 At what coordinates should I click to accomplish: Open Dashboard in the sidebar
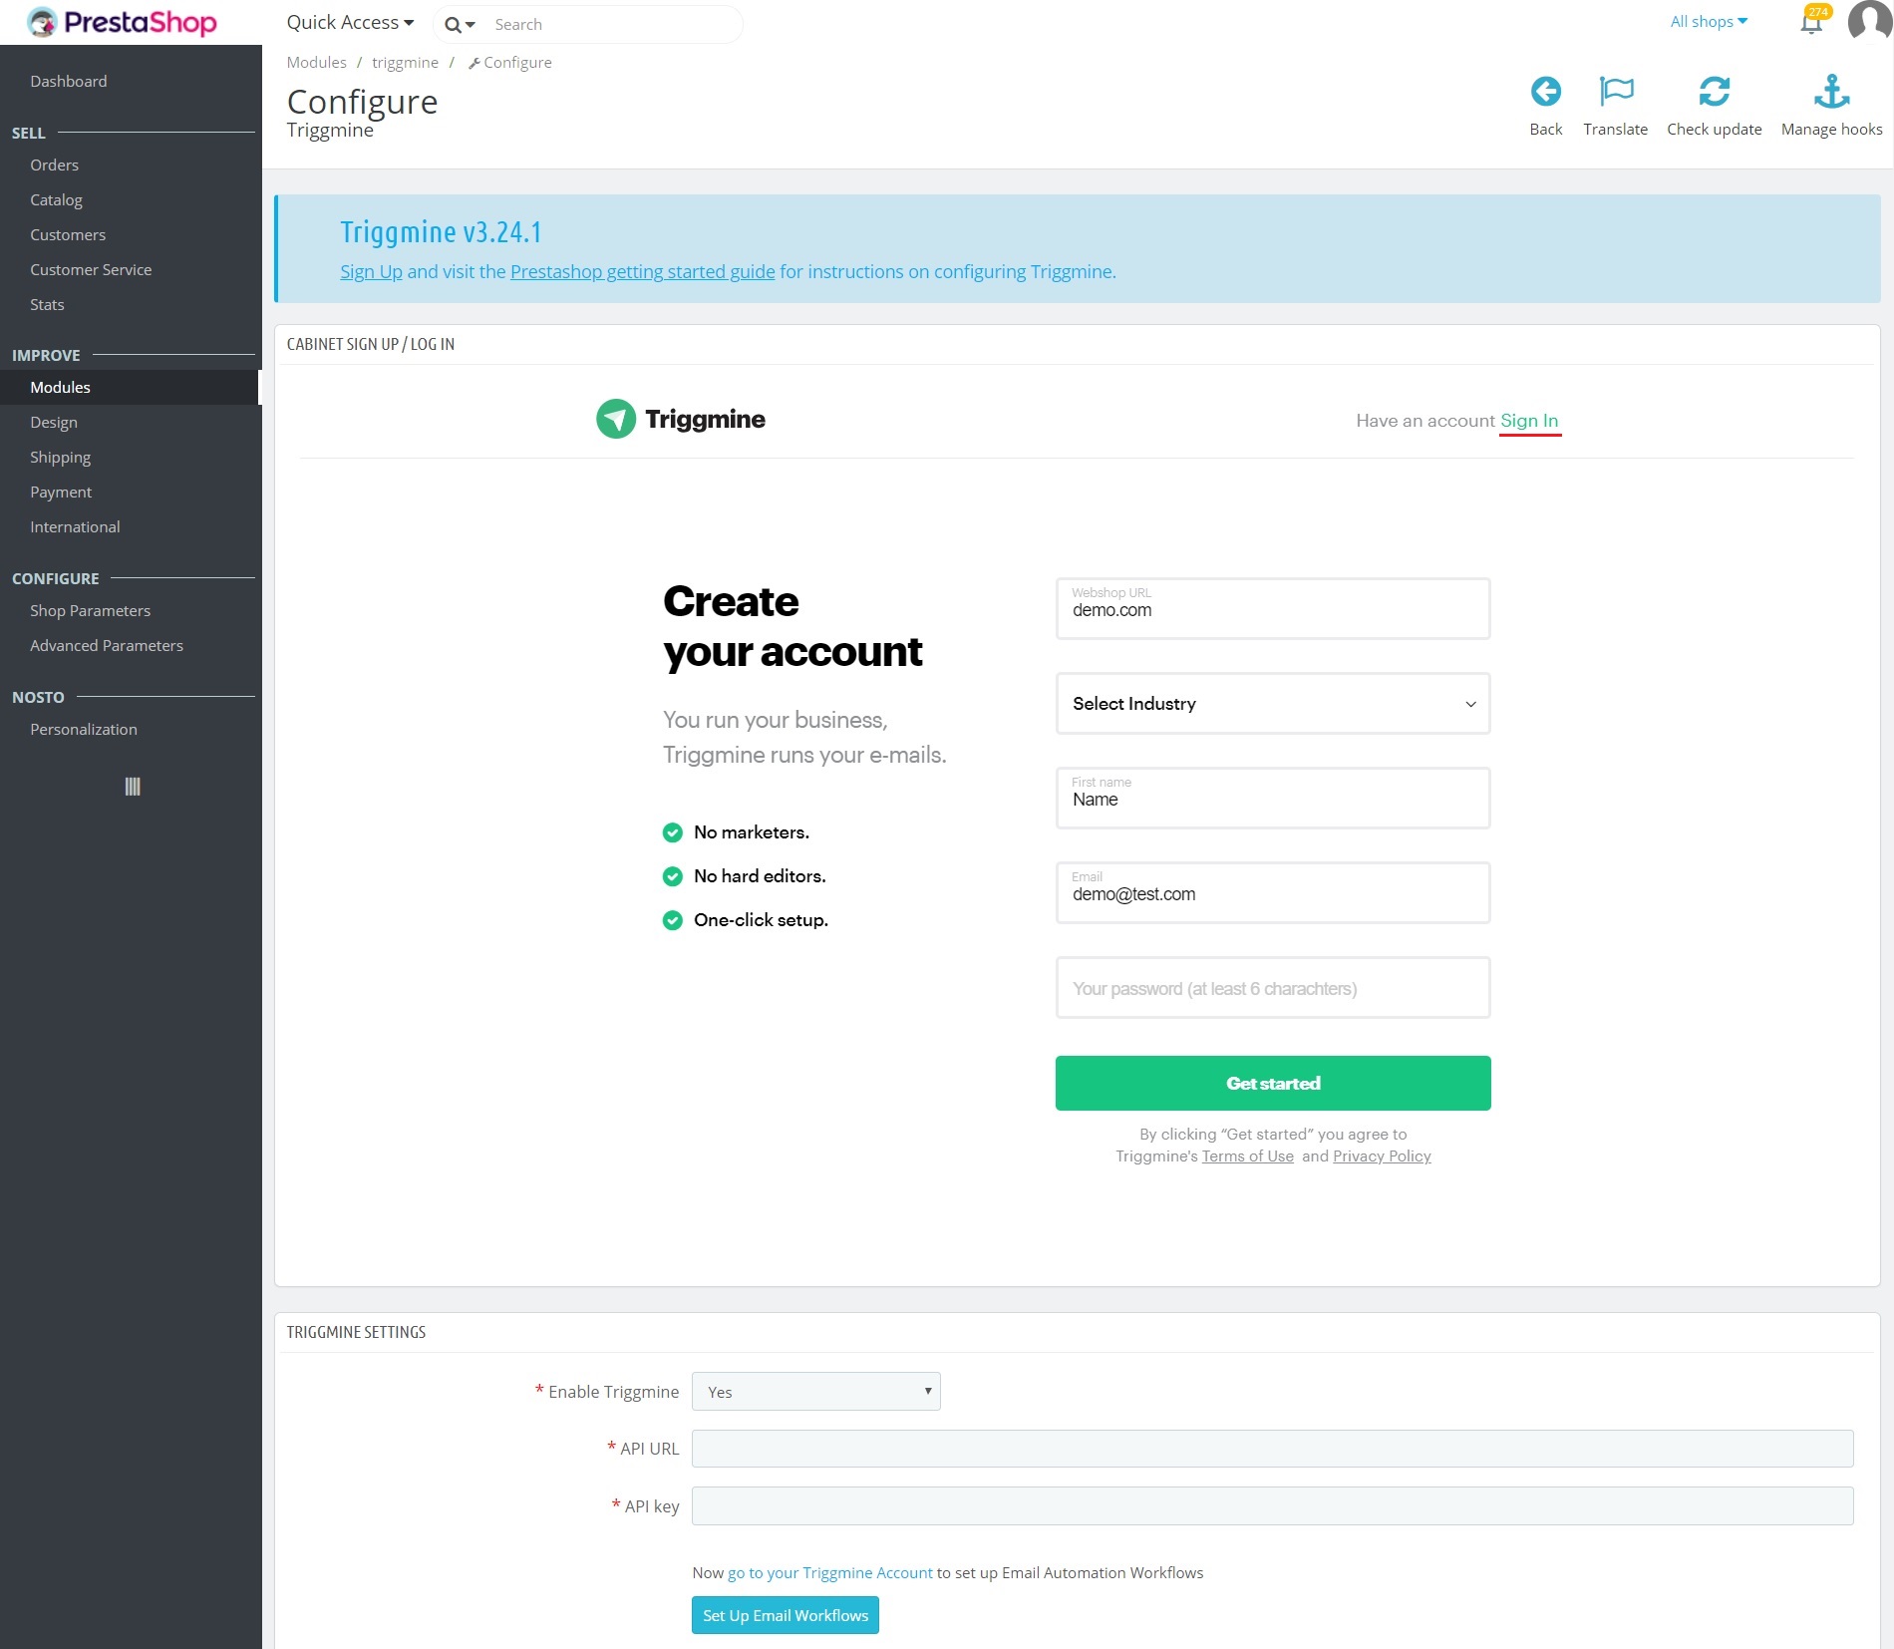(x=68, y=81)
